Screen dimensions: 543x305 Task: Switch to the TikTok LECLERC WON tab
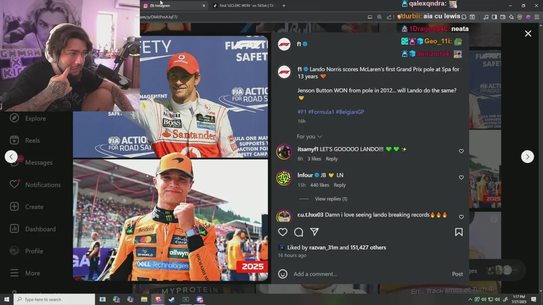tap(244, 6)
